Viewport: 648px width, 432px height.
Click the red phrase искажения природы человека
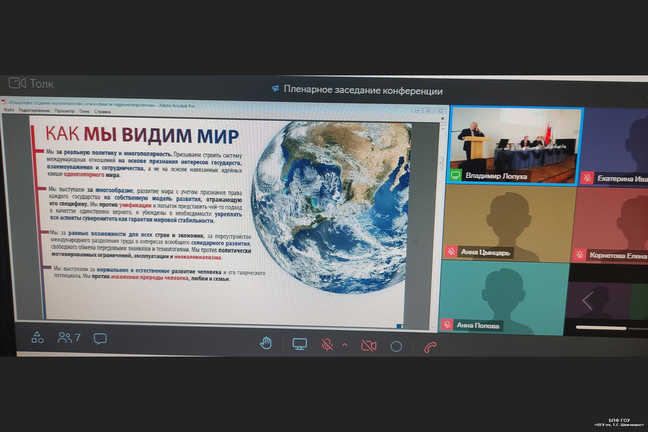tap(150, 277)
